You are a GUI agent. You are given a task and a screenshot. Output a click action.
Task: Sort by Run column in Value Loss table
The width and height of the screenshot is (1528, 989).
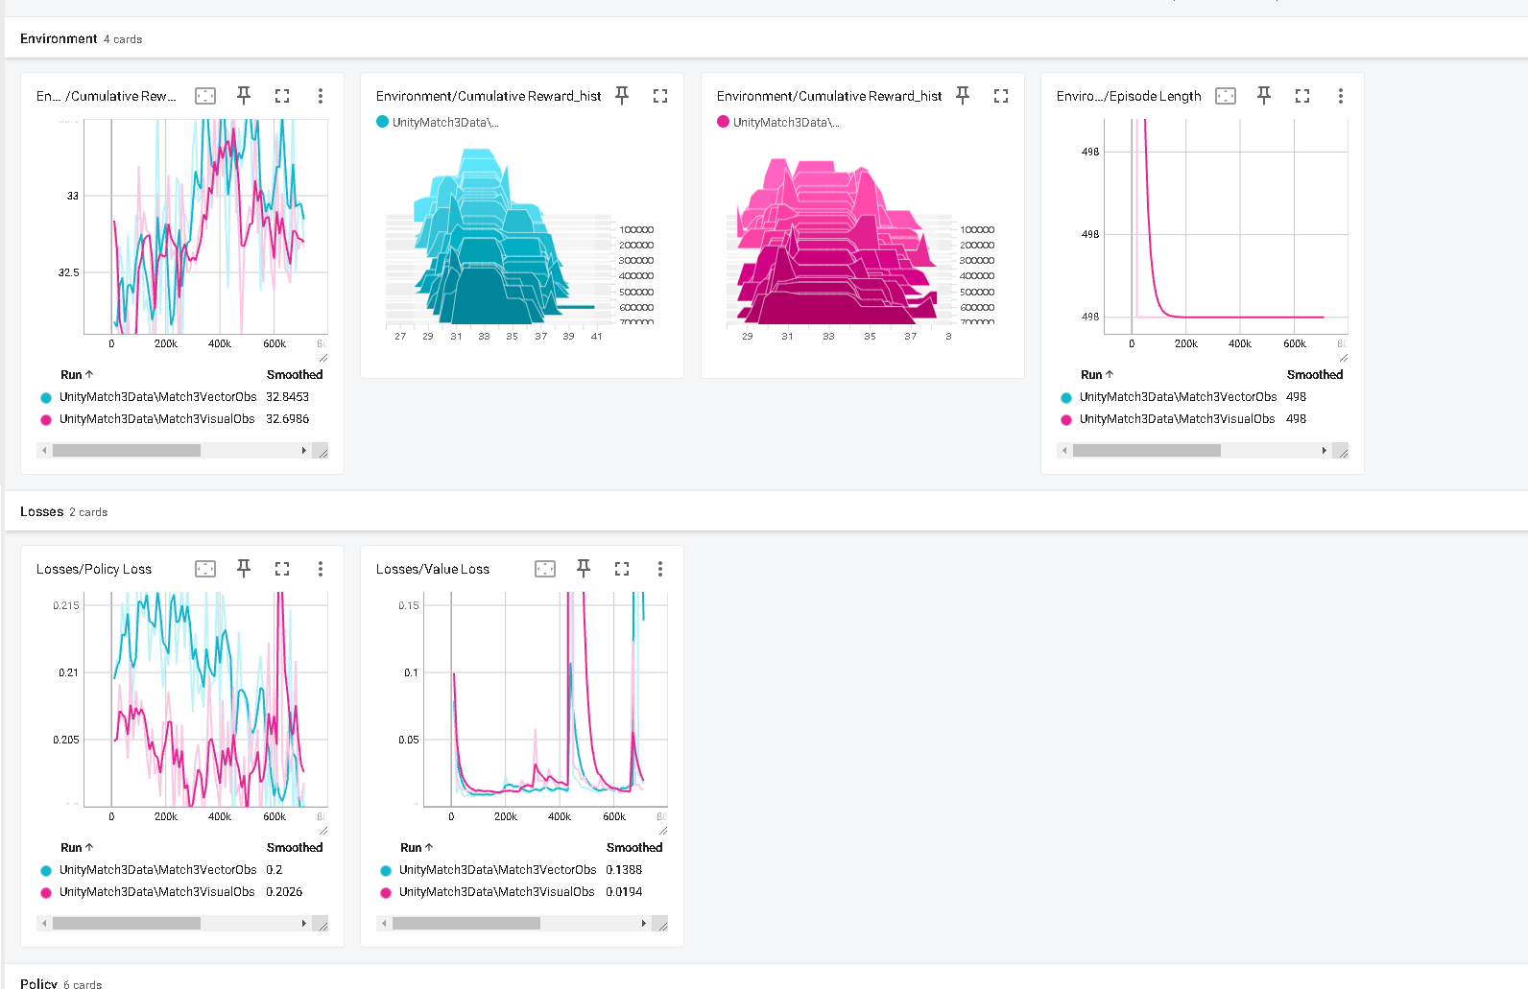417,848
